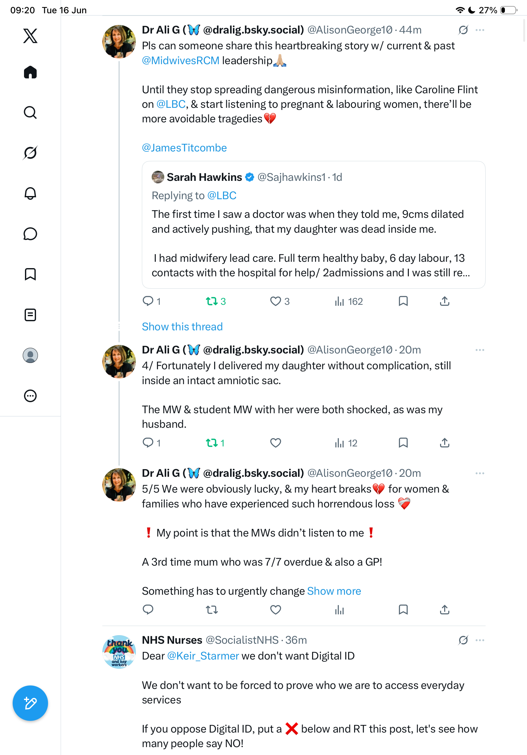Bookmark the 5/5 We were lucky post
Viewport: 527px width, 755px height.
pos(403,610)
